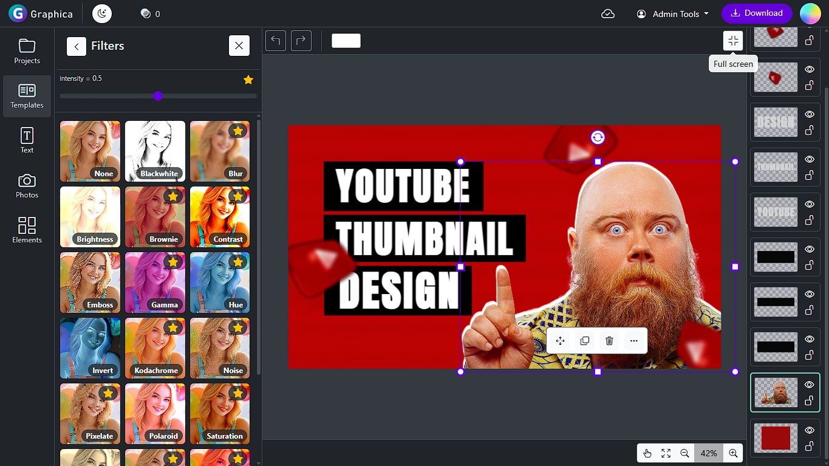Open the Text sidebar tab
This screenshot has width=829, height=466.
coord(27,141)
